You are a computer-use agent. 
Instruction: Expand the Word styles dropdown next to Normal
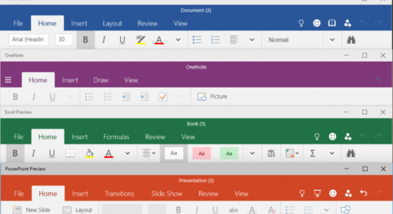point(332,40)
